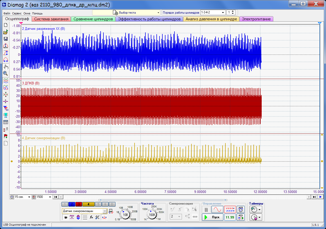This screenshot has width=326, height=229.
Task: Select the Осциллограф tab
Action: pos(17,19)
